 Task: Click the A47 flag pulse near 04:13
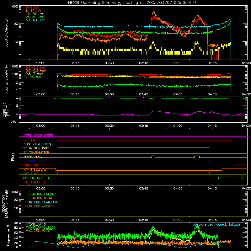(209, 174)
